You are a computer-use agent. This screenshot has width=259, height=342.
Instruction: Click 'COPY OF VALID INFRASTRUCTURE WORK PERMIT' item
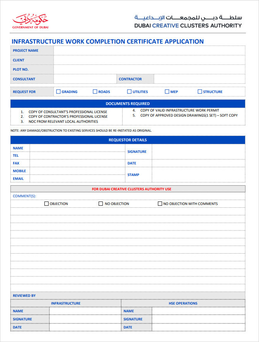coord(179,110)
